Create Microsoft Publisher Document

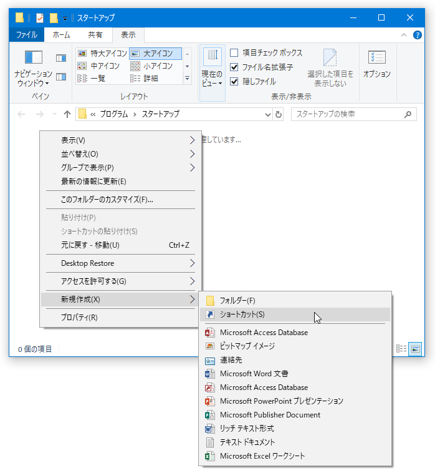[x=295, y=415]
